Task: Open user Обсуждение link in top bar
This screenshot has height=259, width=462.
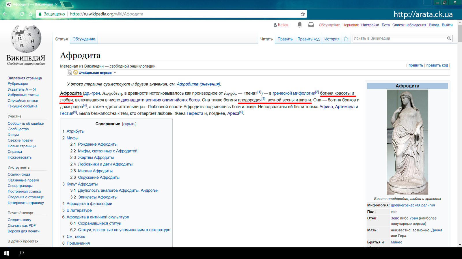Action: [329, 25]
